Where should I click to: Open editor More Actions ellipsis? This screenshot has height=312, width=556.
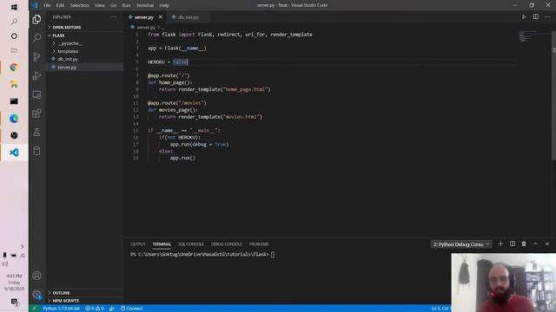click(547, 17)
